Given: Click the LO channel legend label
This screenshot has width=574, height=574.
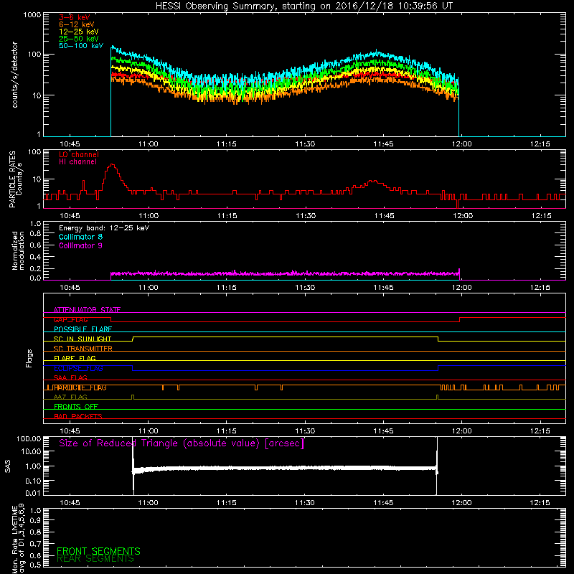Looking at the screenshot, I should [79, 154].
